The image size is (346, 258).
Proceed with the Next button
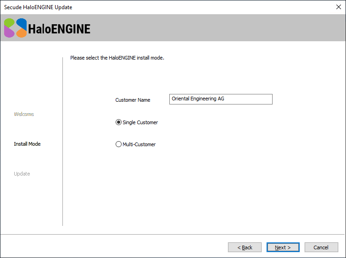tap(283, 247)
